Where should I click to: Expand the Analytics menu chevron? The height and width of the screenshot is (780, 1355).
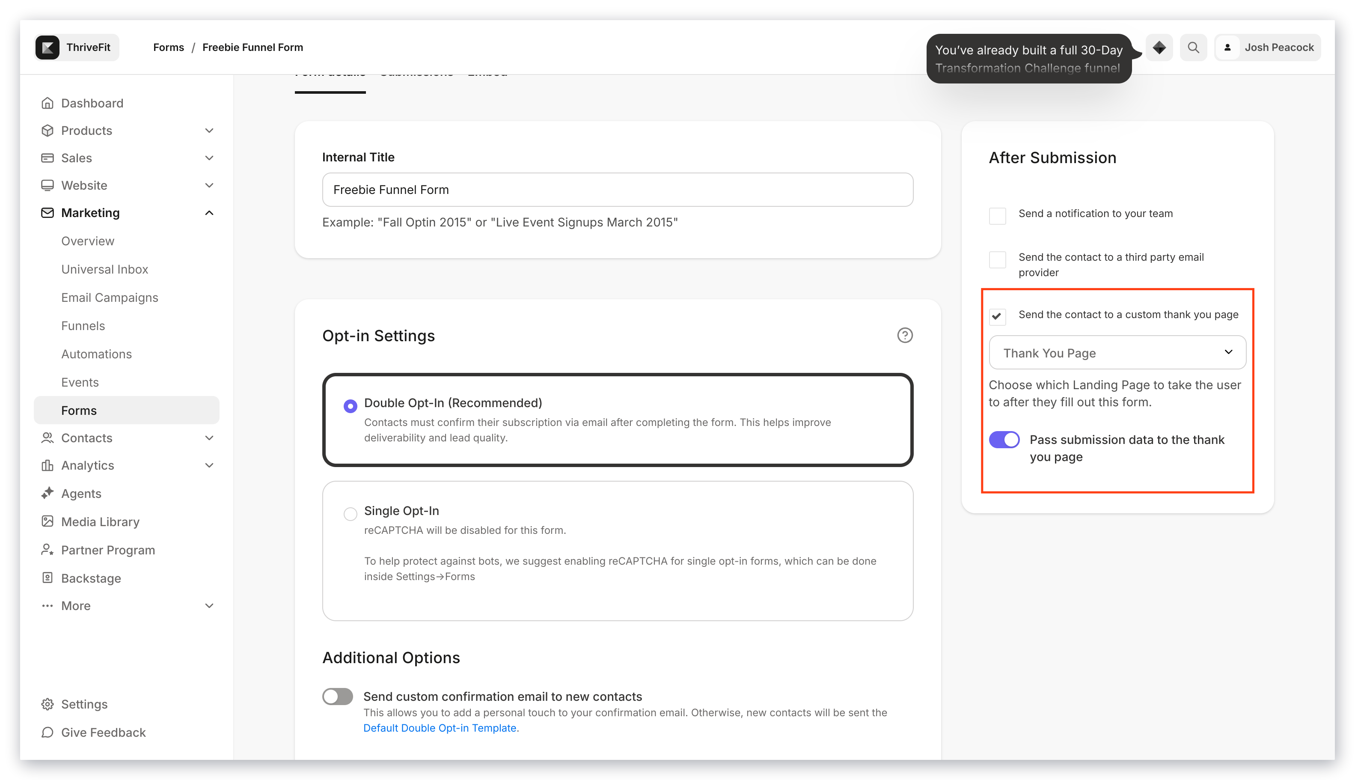[209, 465]
